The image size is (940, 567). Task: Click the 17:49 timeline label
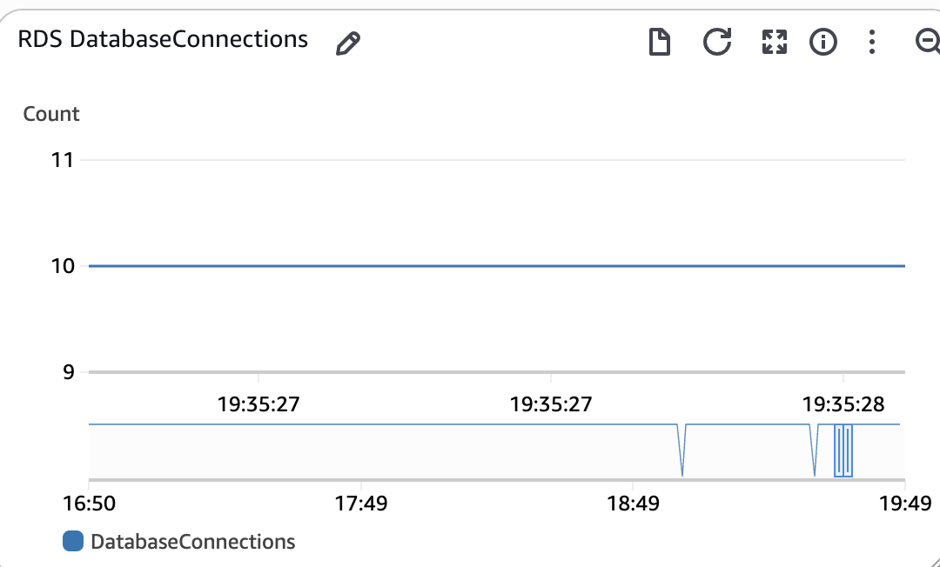pos(361,503)
